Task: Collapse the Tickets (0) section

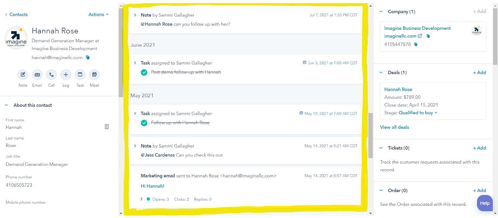Action: [381, 148]
